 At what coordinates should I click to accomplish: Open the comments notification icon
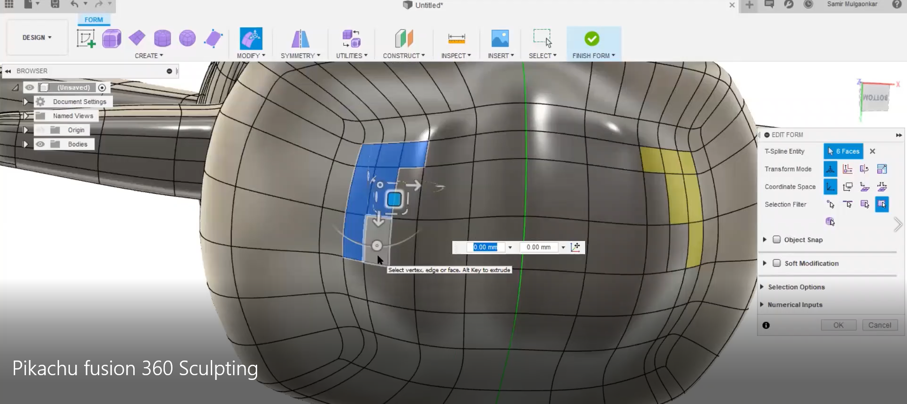pos(769,4)
